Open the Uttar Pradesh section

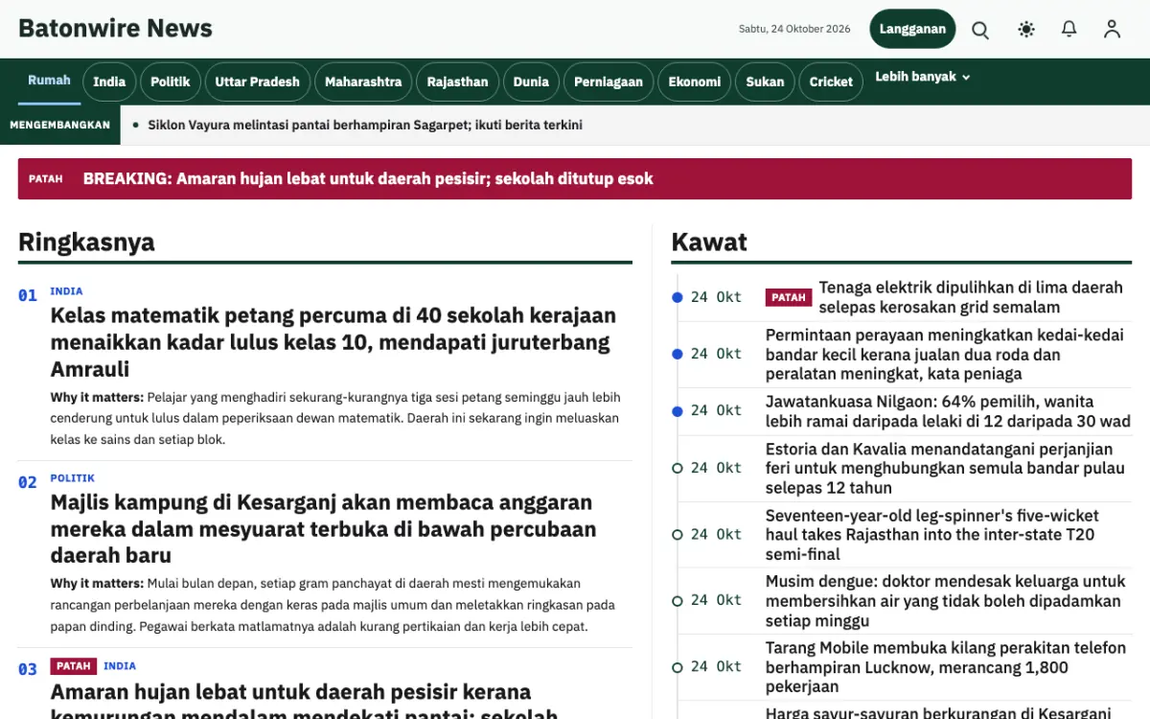pyautogui.click(x=257, y=81)
